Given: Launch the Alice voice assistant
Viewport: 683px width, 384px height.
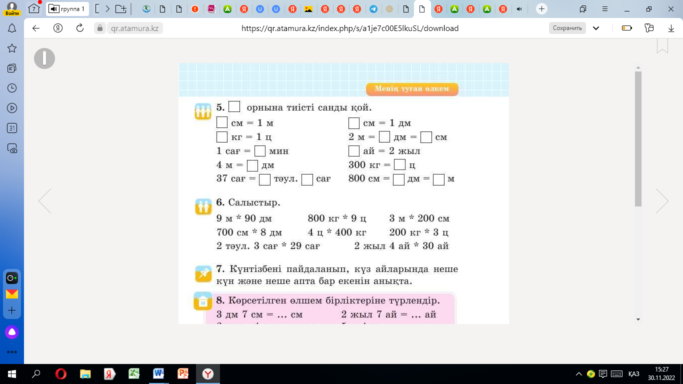Looking at the screenshot, I should [x=12, y=332].
